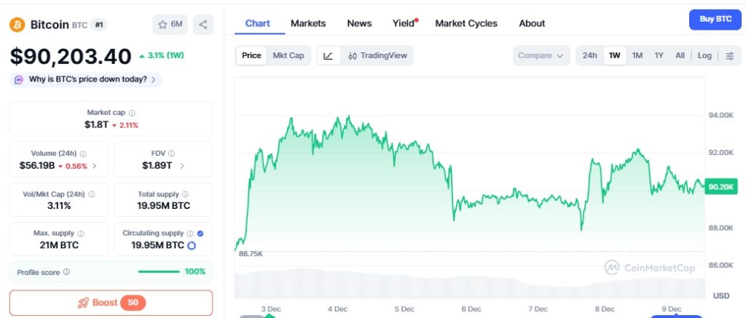Click Circulating supply verified badge icon
The width and height of the screenshot is (746, 318).
tap(200, 234)
